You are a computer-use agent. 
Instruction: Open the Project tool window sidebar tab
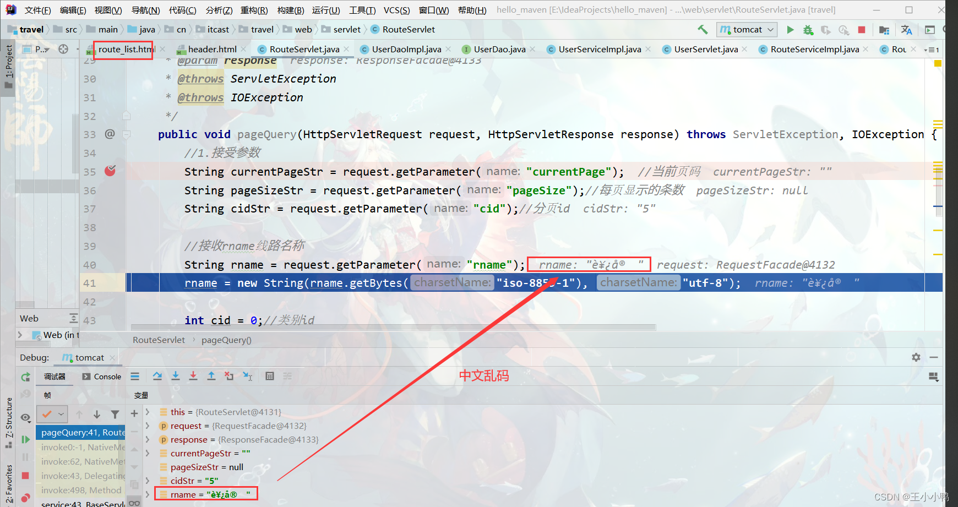(x=8, y=67)
